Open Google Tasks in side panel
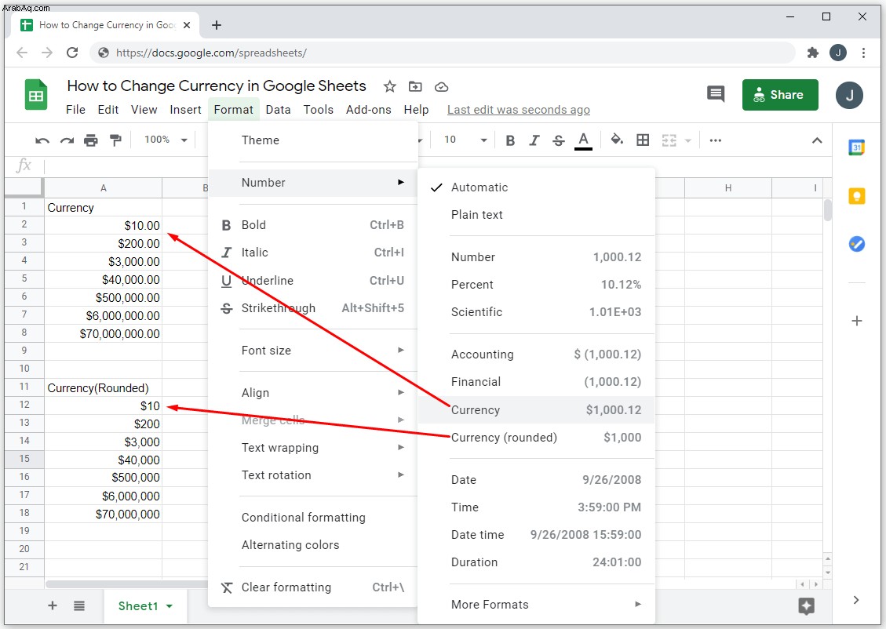 click(857, 244)
